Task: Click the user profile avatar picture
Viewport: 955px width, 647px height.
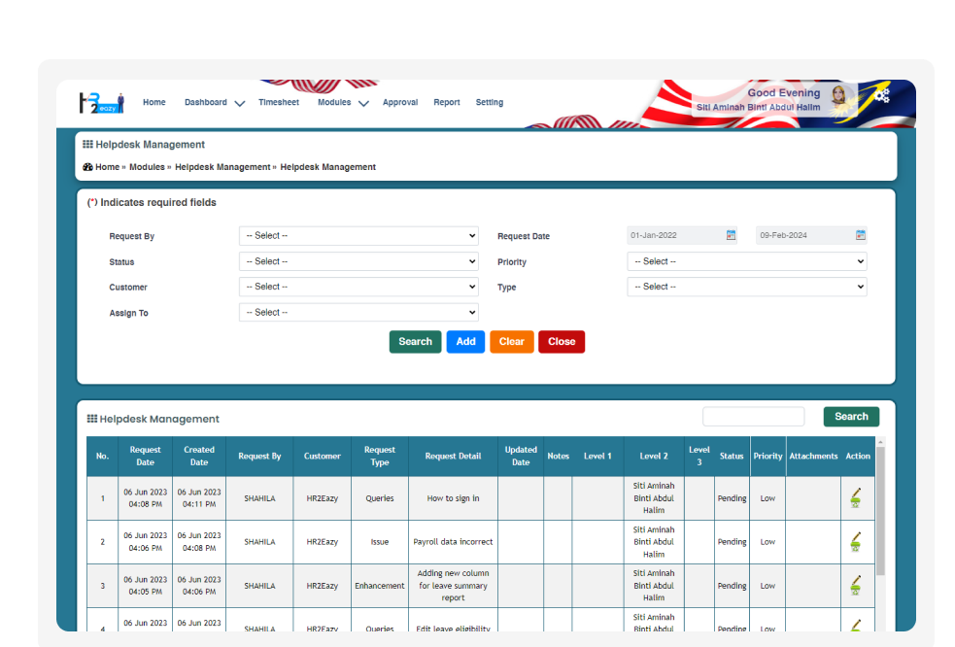Action: pyautogui.click(x=837, y=95)
